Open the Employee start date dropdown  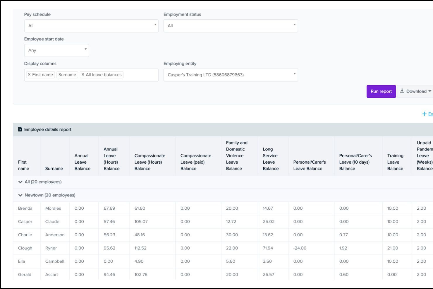56,50
